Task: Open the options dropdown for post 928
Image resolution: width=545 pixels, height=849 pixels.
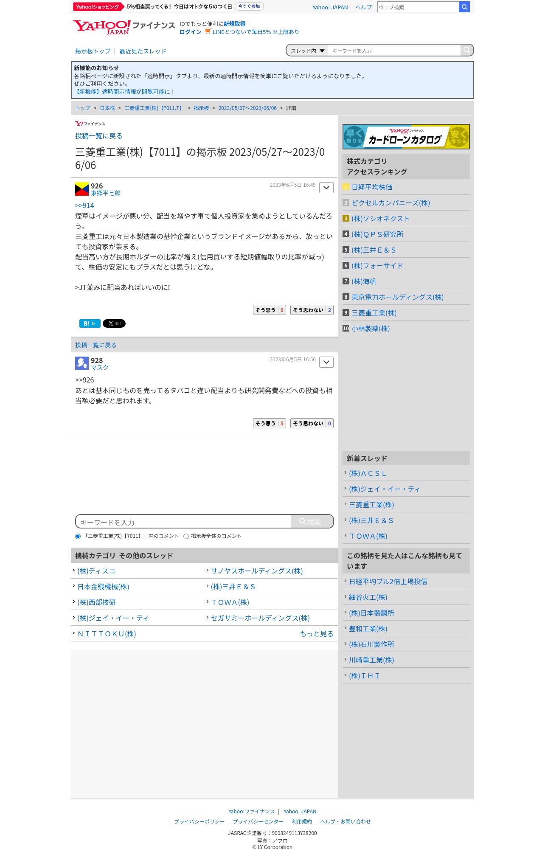Action: [326, 362]
